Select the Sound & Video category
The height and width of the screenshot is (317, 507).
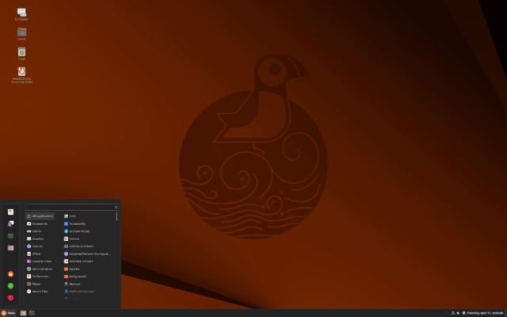40,262
